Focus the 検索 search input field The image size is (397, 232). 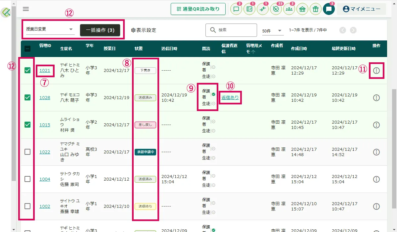click(231, 30)
